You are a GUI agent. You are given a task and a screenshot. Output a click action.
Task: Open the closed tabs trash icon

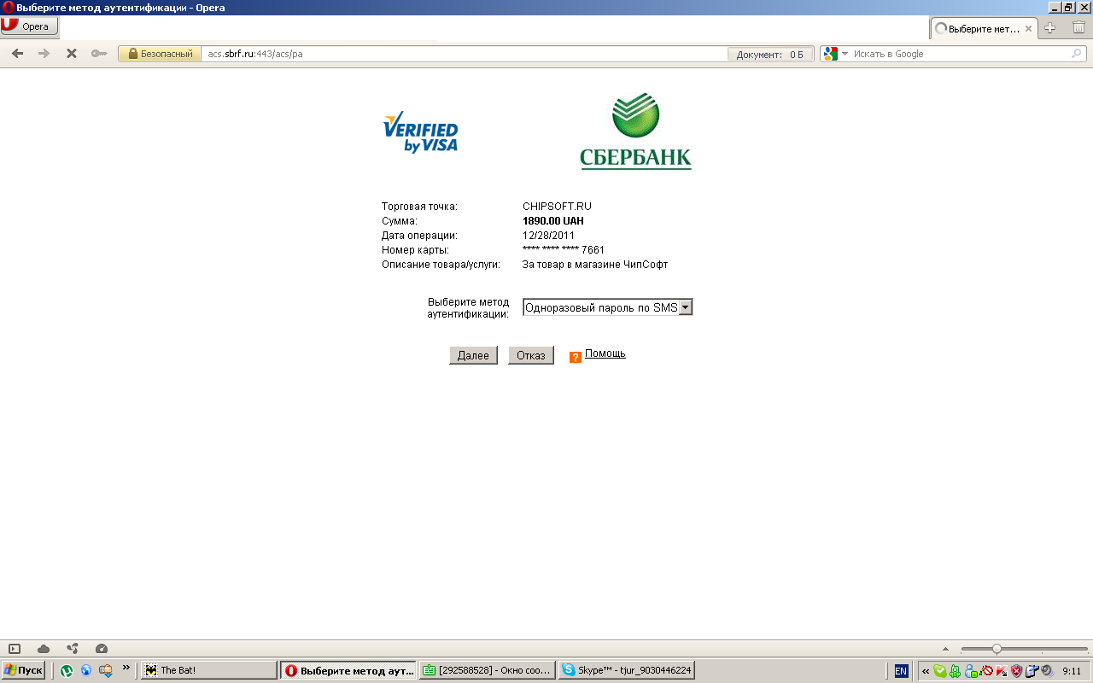pos(1078,27)
